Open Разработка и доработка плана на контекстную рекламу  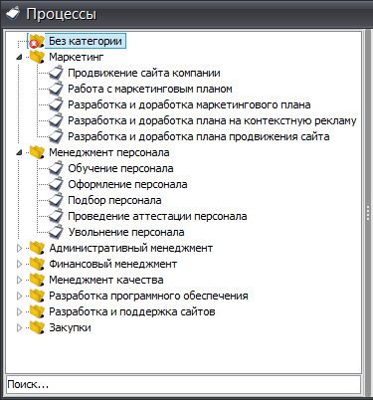click(x=212, y=120)
